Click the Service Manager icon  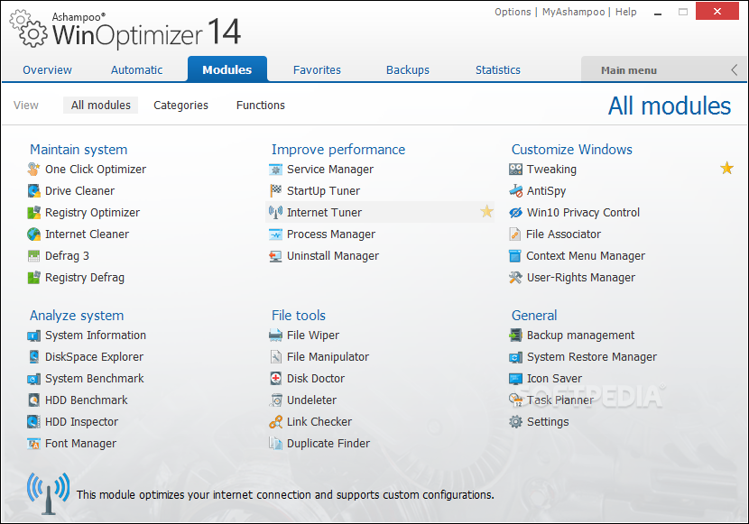coord(275,170)
